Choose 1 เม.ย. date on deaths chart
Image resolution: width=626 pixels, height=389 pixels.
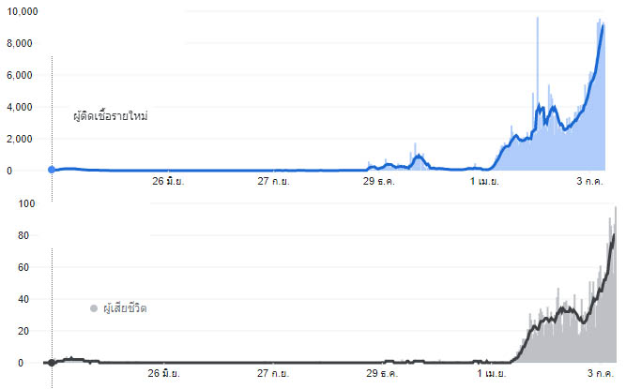(x=484, y=374)
